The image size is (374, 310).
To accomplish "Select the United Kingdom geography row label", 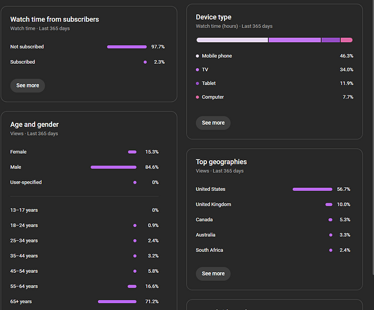I will [213, 205].
